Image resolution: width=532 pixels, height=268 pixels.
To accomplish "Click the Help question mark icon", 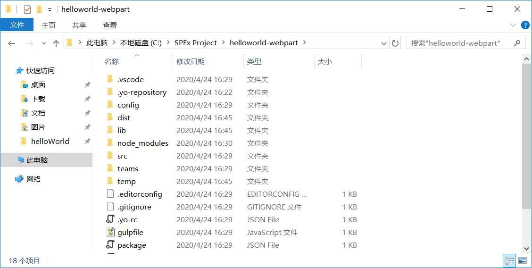I will 525,25.
